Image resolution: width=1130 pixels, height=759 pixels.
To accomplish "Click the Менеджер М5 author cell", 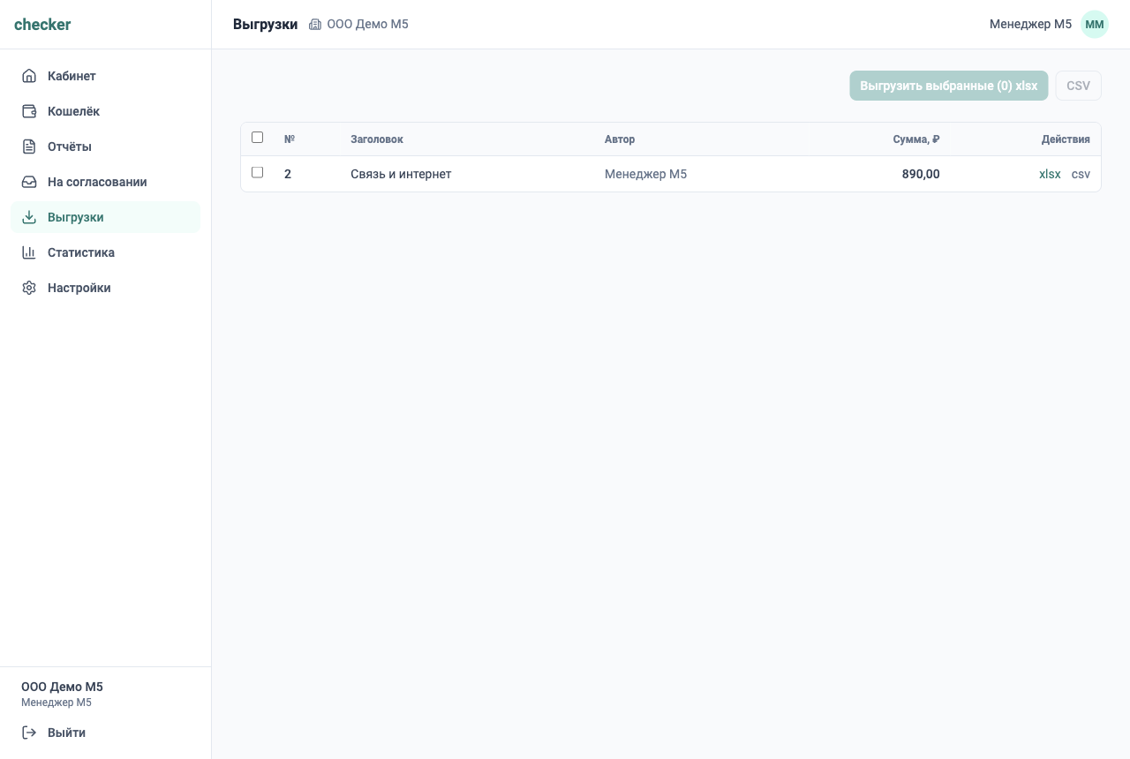I will pos(645,174).
